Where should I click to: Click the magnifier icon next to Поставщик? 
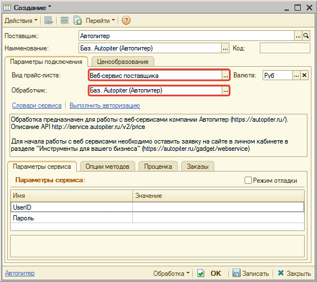click(x=306, y=36)
